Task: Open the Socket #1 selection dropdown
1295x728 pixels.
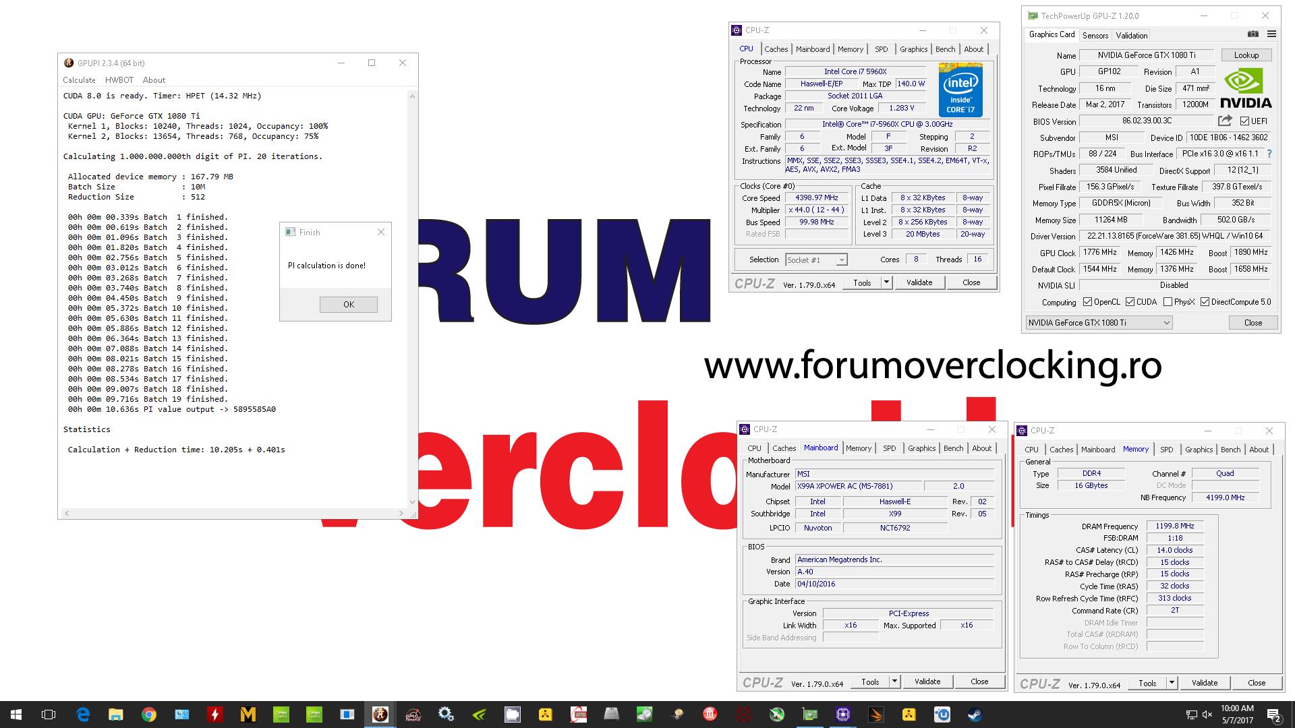Action: click(x=816, y=260)
